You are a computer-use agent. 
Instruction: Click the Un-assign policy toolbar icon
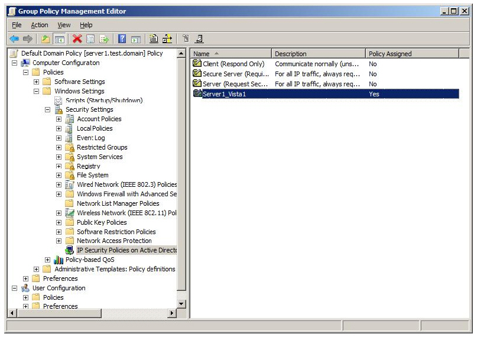(x=199, y=38)
